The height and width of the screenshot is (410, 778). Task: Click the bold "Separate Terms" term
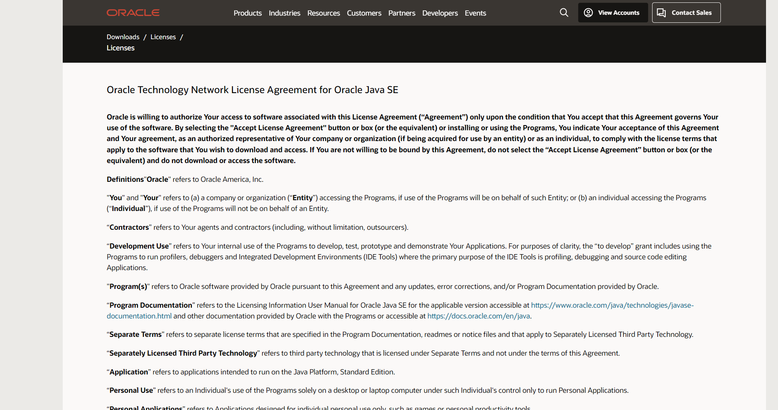click(135, 334)
